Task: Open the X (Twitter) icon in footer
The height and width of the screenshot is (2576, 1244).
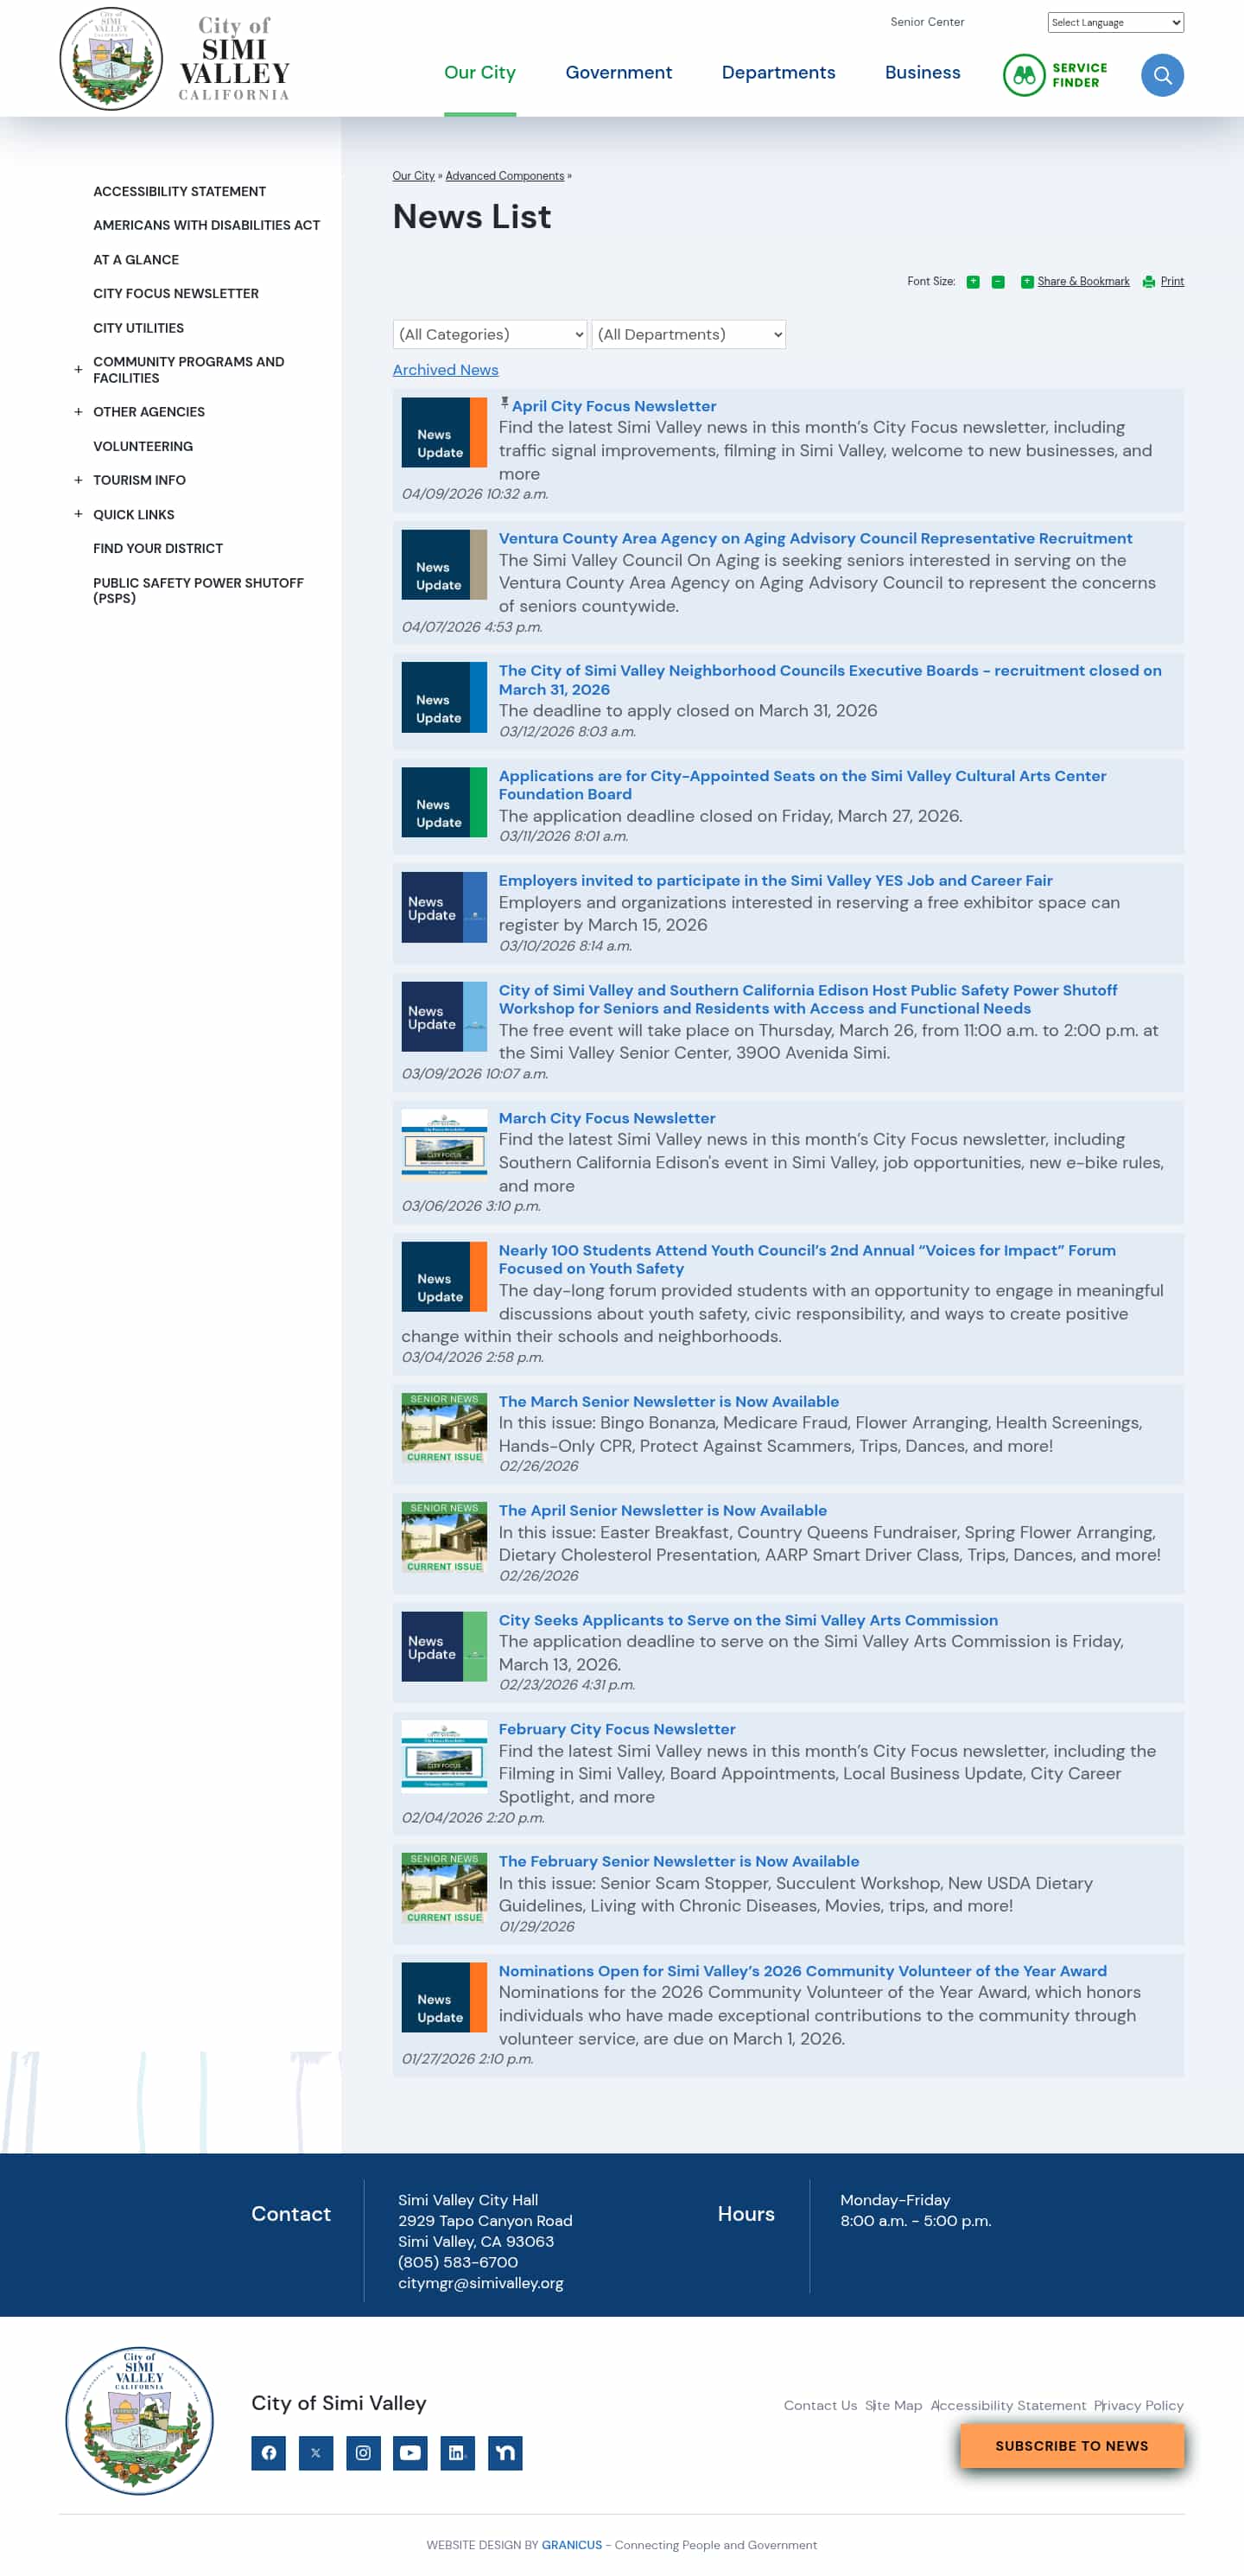Action: click(x=316, y=2452)
